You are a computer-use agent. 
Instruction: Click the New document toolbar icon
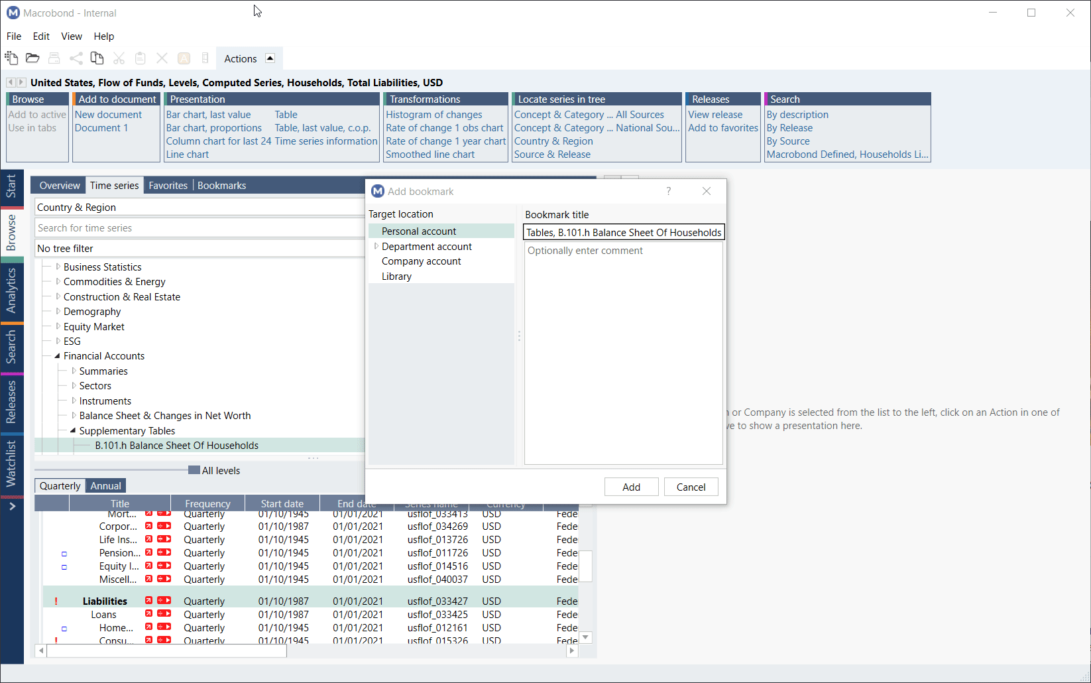click(x=11, y=58)
